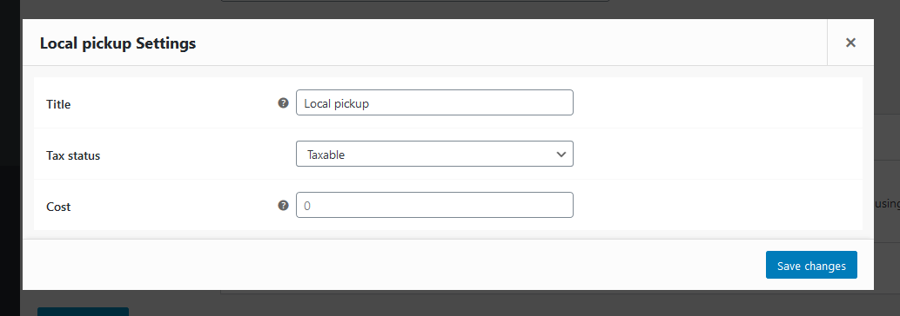Click into the Cost input field
Image resolution: width=900 pixels, height=316 pixels.
pyautogui.click(x=434, y=205)
